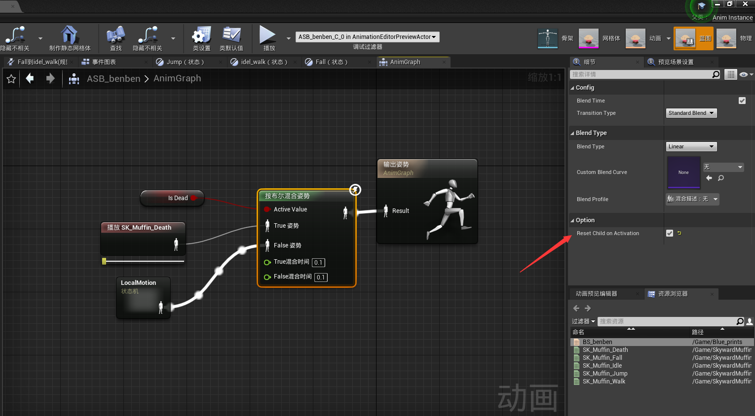755x416 pixels.
Task: Click the AnimGraph breadcrumb icon
Action: pos(74,79)
